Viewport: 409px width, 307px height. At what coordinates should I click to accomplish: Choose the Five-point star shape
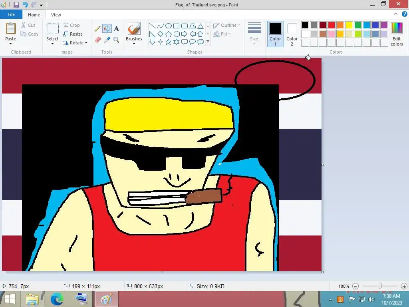tap(169, 42)
